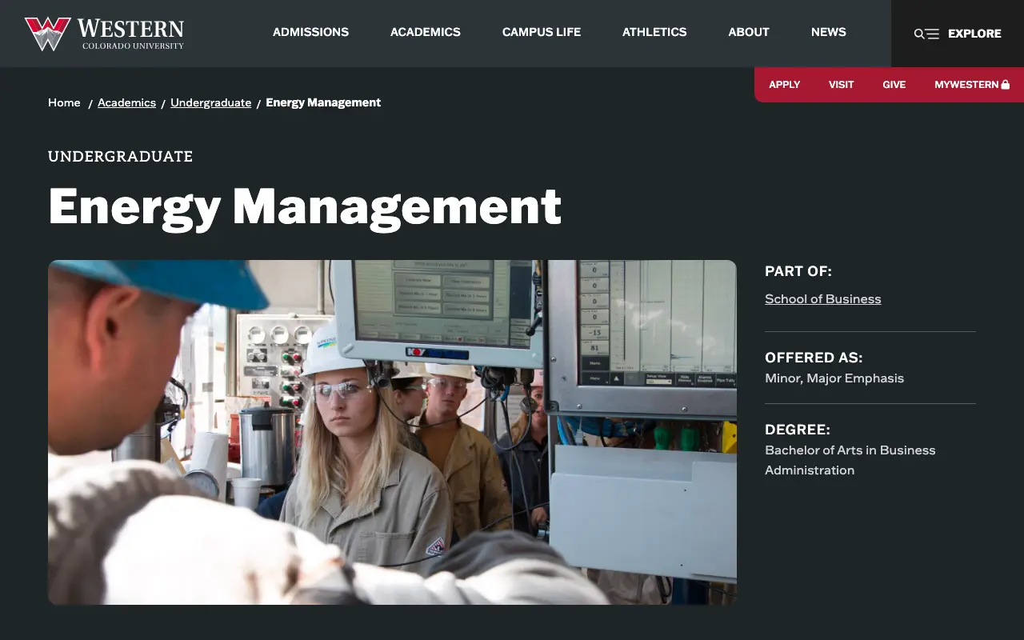
Task: Click the 'UNDERGRADUATE' label above the title
Action: point(121,157)
